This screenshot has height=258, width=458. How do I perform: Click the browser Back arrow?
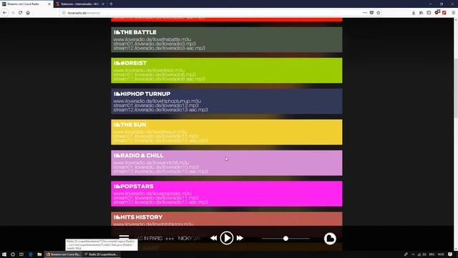click(5, 13)
